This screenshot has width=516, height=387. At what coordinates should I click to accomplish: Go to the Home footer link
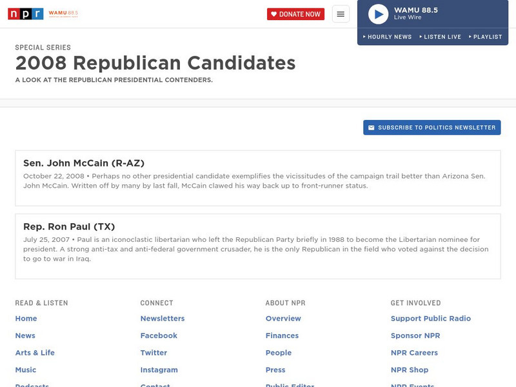click(26, 319)
